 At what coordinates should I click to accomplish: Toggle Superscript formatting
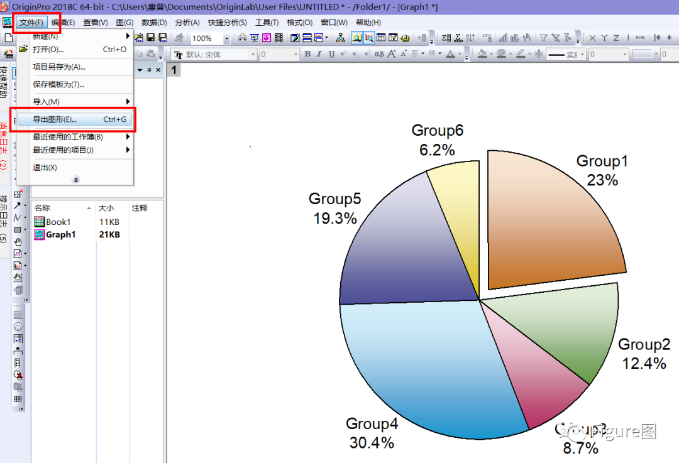pos(343,54)
